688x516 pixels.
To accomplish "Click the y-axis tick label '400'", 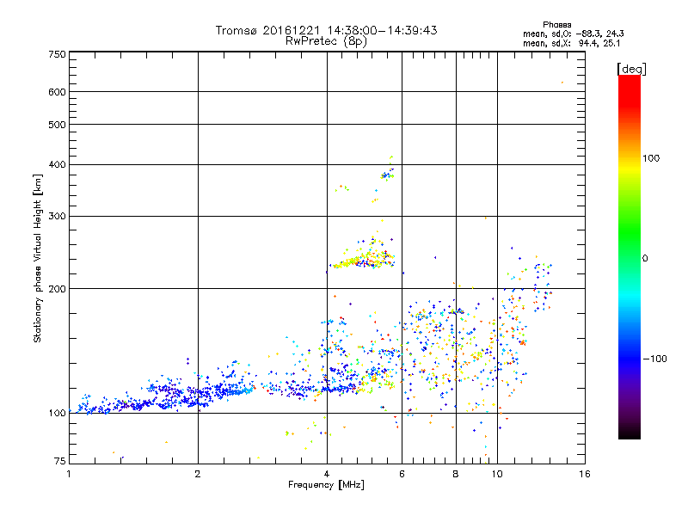I will (x=57, y=165).
